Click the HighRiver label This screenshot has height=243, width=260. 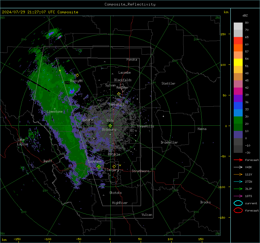120,203
